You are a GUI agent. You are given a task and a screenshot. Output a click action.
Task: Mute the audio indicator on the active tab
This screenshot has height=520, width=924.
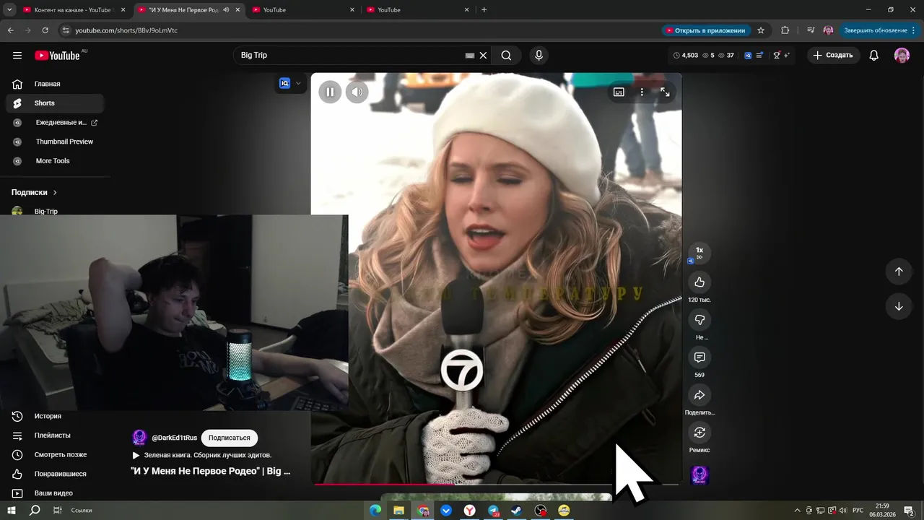pyautogui.click(x=226, y=10)
